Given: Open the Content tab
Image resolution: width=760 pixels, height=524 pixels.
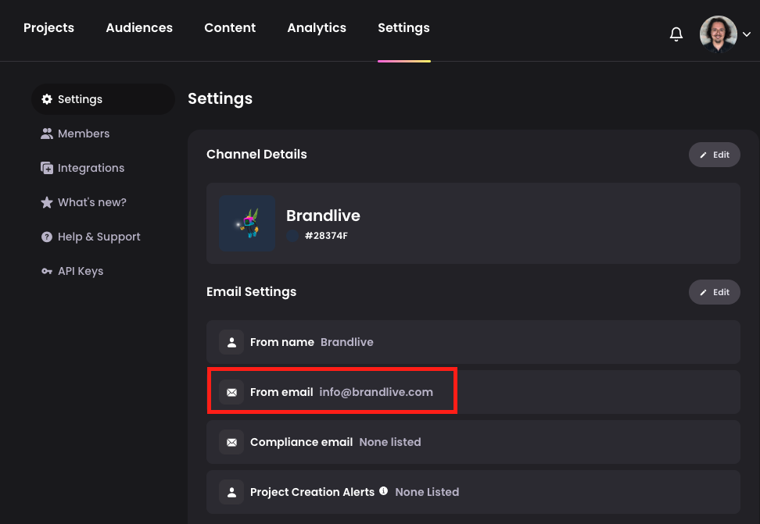Looking at the screenshot, I should (x=230, y=27).
